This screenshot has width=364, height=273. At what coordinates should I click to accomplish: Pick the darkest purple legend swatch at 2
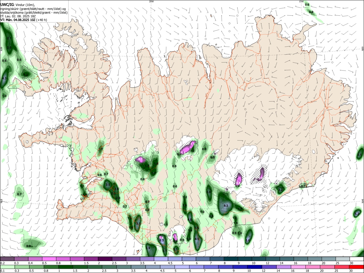[105, 259]
